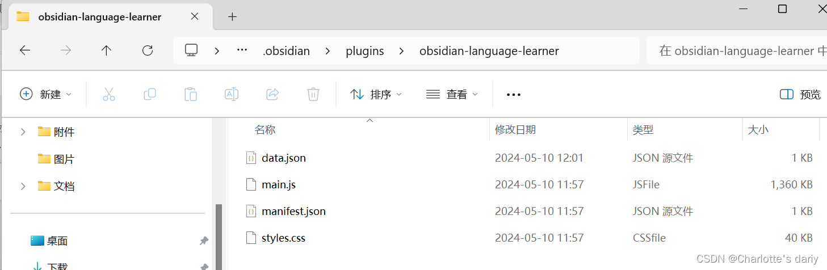Viewport: 827px width, 270px height.
Task: Open the 排序 sort dropdown
Action: (x=376, y=94)
